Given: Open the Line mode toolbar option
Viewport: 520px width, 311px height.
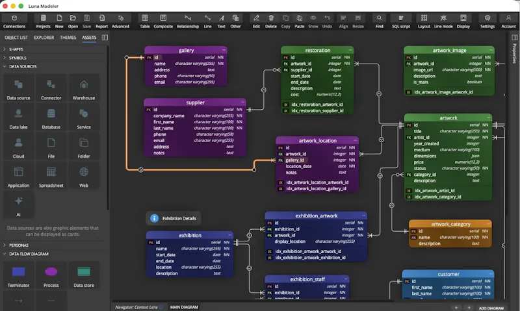Looking at the screenshot, I should point(443,21).
